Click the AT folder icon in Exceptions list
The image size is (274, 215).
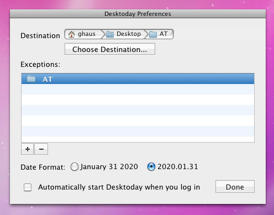point(31,79)
